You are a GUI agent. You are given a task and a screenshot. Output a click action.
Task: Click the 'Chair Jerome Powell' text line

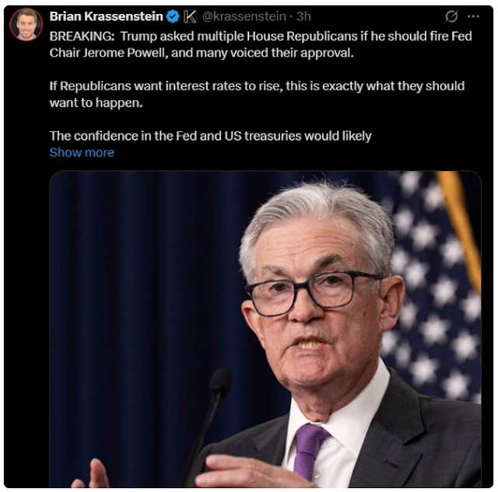(x=202, y=53)
